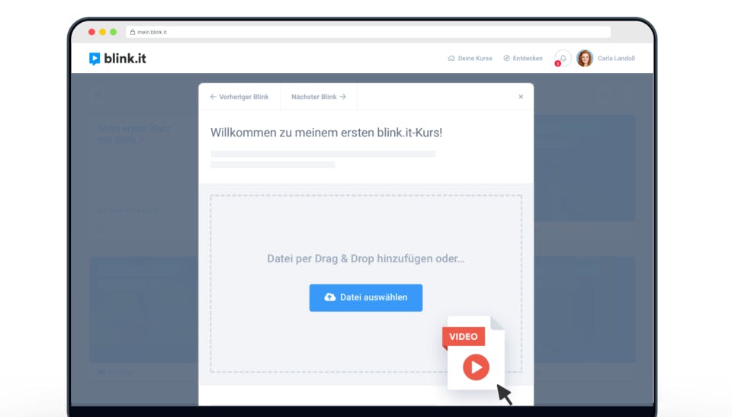
Task: Click the yellow window minimize dot
Action: click(102, 32)
